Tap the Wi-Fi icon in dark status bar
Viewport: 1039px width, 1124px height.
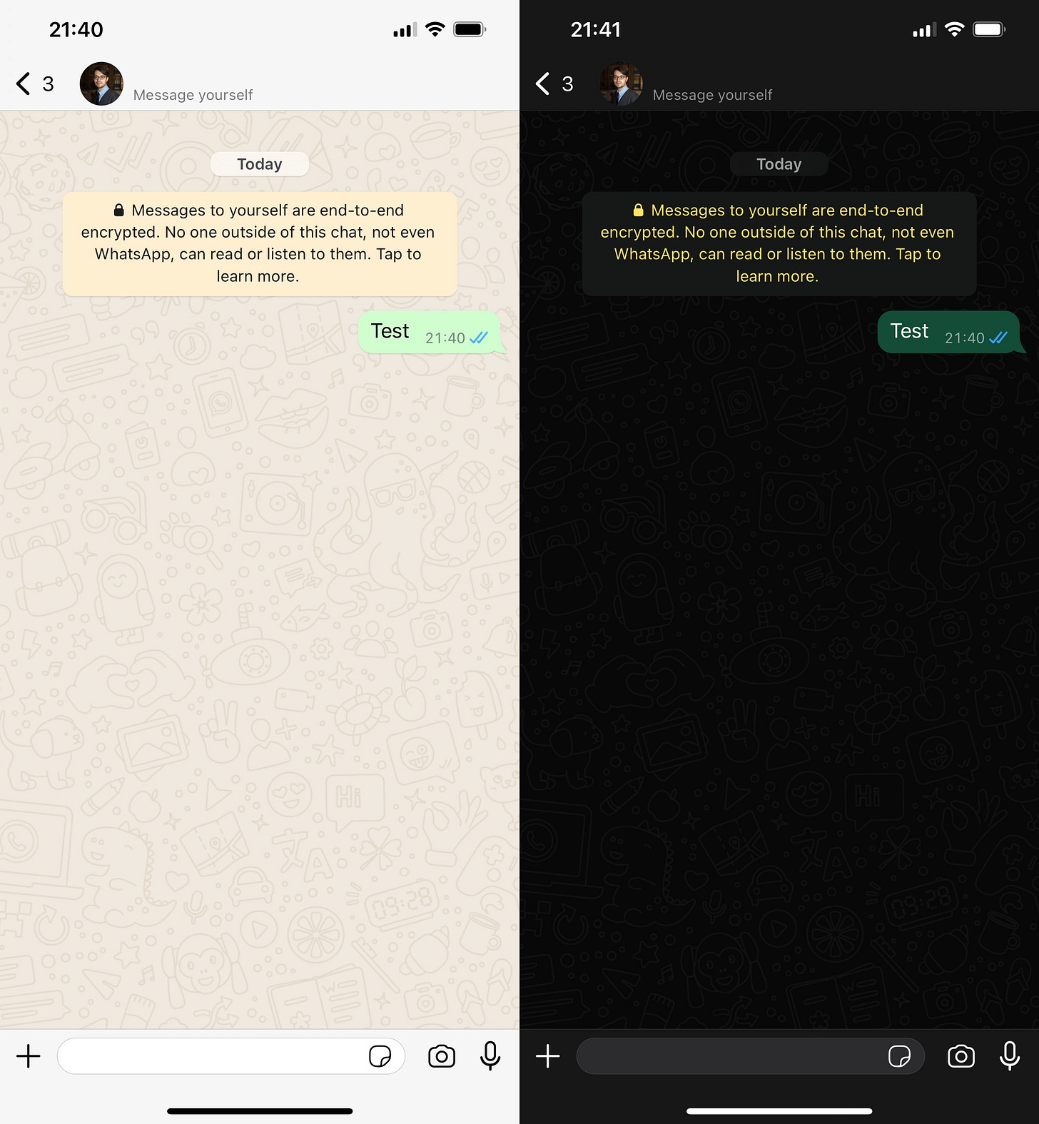[954, 29]
